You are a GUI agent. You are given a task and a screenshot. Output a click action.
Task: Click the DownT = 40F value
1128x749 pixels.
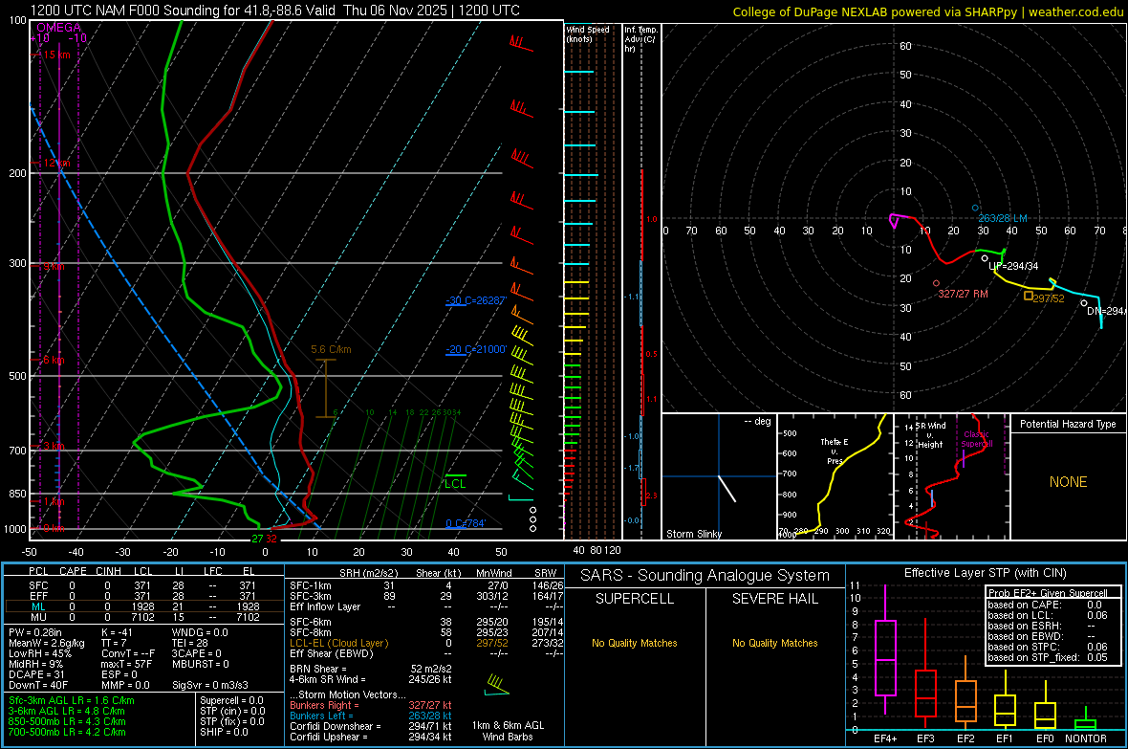(38, 686)
